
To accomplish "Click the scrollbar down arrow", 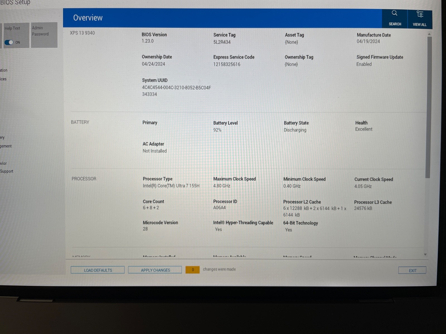I will click(x=425, y=254).
